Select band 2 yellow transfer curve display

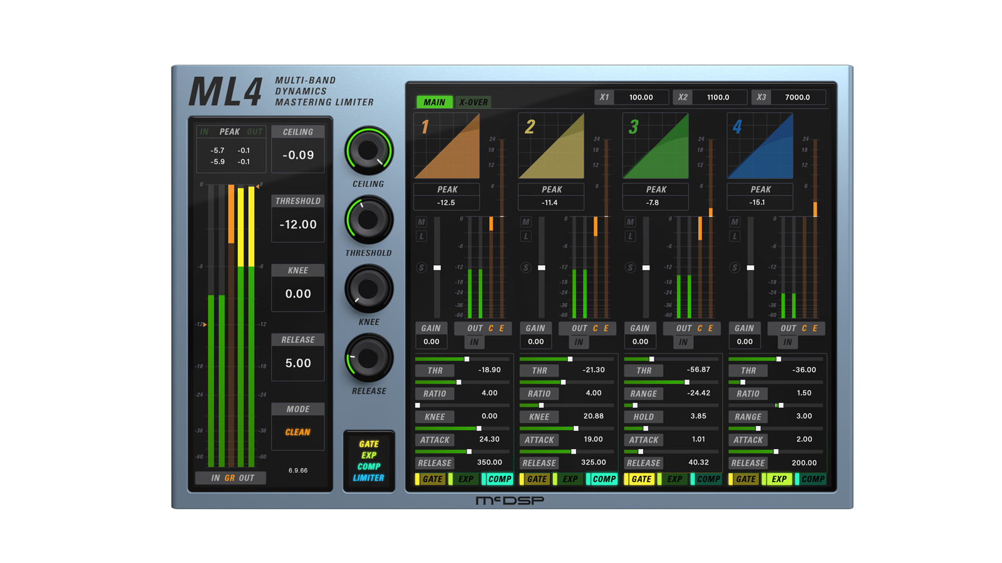pos(551,146)
